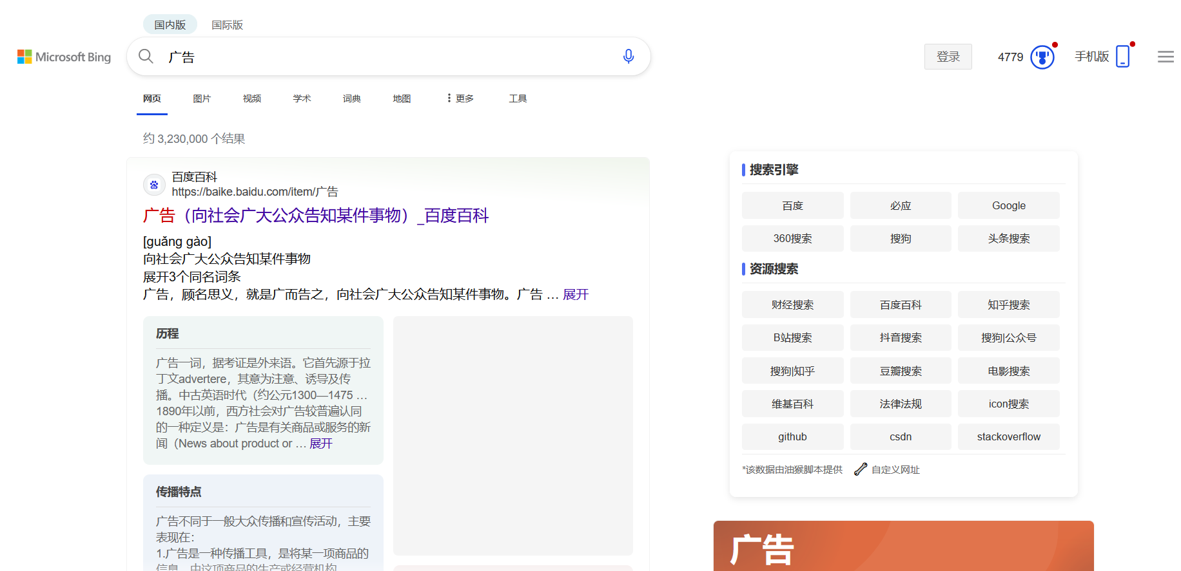The width and height of the screenshot is (1181, 571).
Task: Click the Google search engine button
Action: coord(1009,205)
